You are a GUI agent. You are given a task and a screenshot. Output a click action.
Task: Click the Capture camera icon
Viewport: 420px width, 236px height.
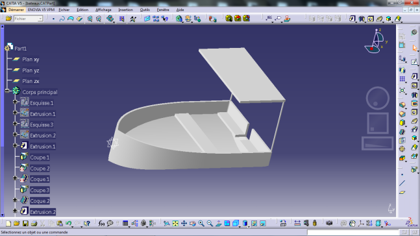click(329, 224)
